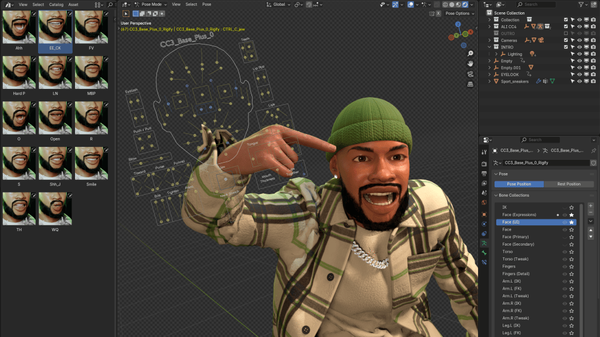The width and height of the screenshot is (600, 337).
Task: Open the Global transform orientation dropdown
Action: click(278, 5)
